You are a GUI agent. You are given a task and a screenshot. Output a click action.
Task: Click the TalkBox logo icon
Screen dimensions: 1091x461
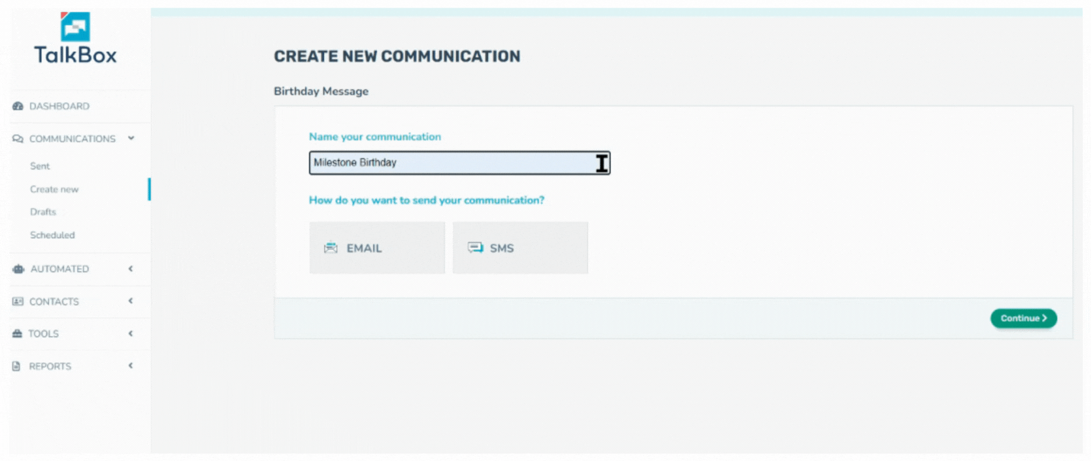tap(76, 27)
